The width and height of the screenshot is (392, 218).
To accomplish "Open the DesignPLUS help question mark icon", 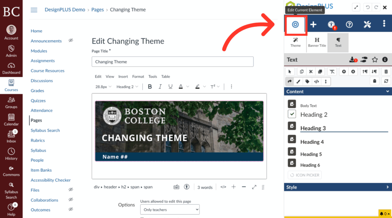I will click(x=349, y=25).
